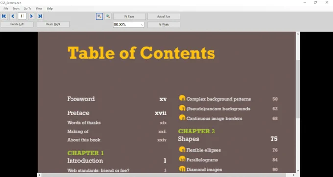Click the page number field showing 11

22,16
